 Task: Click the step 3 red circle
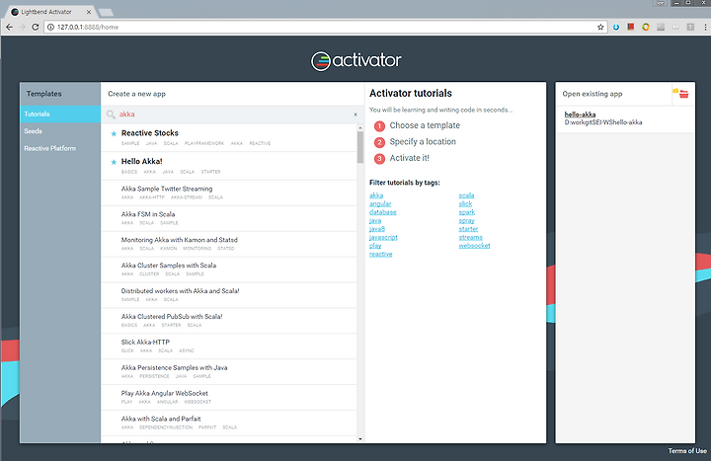tap(379, 159)
